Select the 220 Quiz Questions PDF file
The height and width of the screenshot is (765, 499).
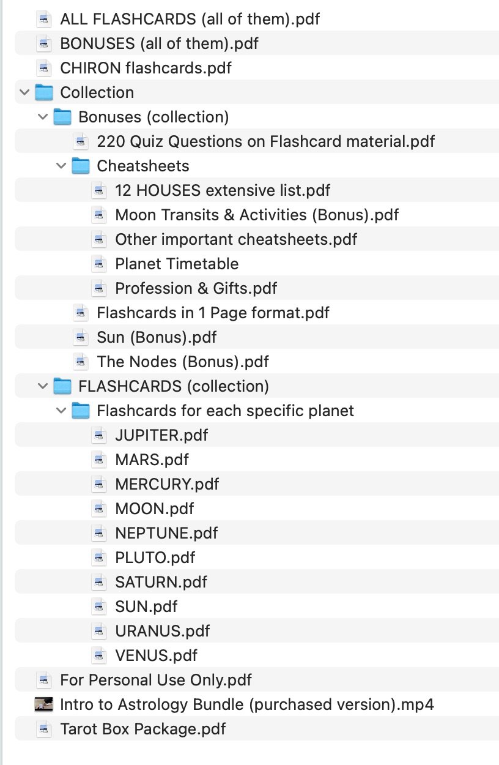tap(265, 141)
